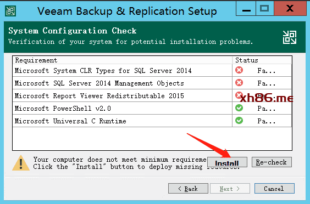Viewport: 310px width, 204px height.
Task: Go back with the Back button
Action: click(188, 189)
